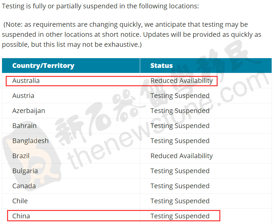Click the note paragraph about changing requirements
The height and width of the screenshot is (223, 274).
coord(131,34)
